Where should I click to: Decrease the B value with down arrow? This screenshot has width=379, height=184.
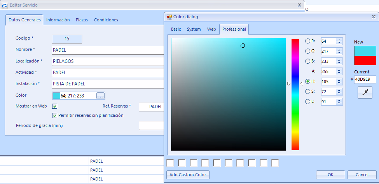tap(339, 63)
